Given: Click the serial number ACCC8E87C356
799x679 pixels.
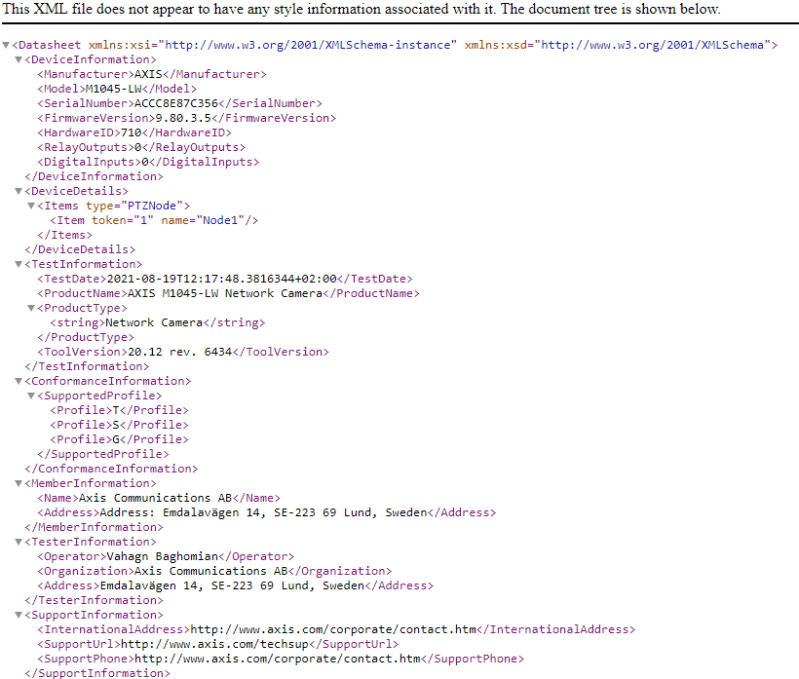Looking at the screenshot, I should (174, 103).
